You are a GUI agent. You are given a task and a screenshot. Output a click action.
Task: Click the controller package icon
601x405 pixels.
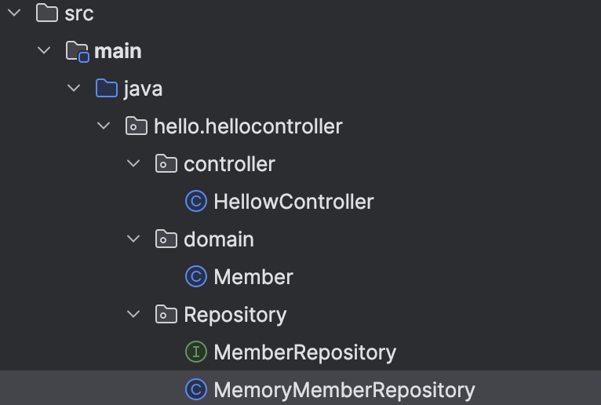pos(166,163)
